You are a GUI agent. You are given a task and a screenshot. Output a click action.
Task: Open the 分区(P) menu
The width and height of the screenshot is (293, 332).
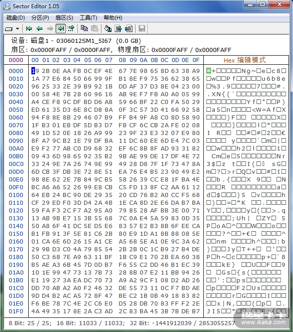point(40,18)
